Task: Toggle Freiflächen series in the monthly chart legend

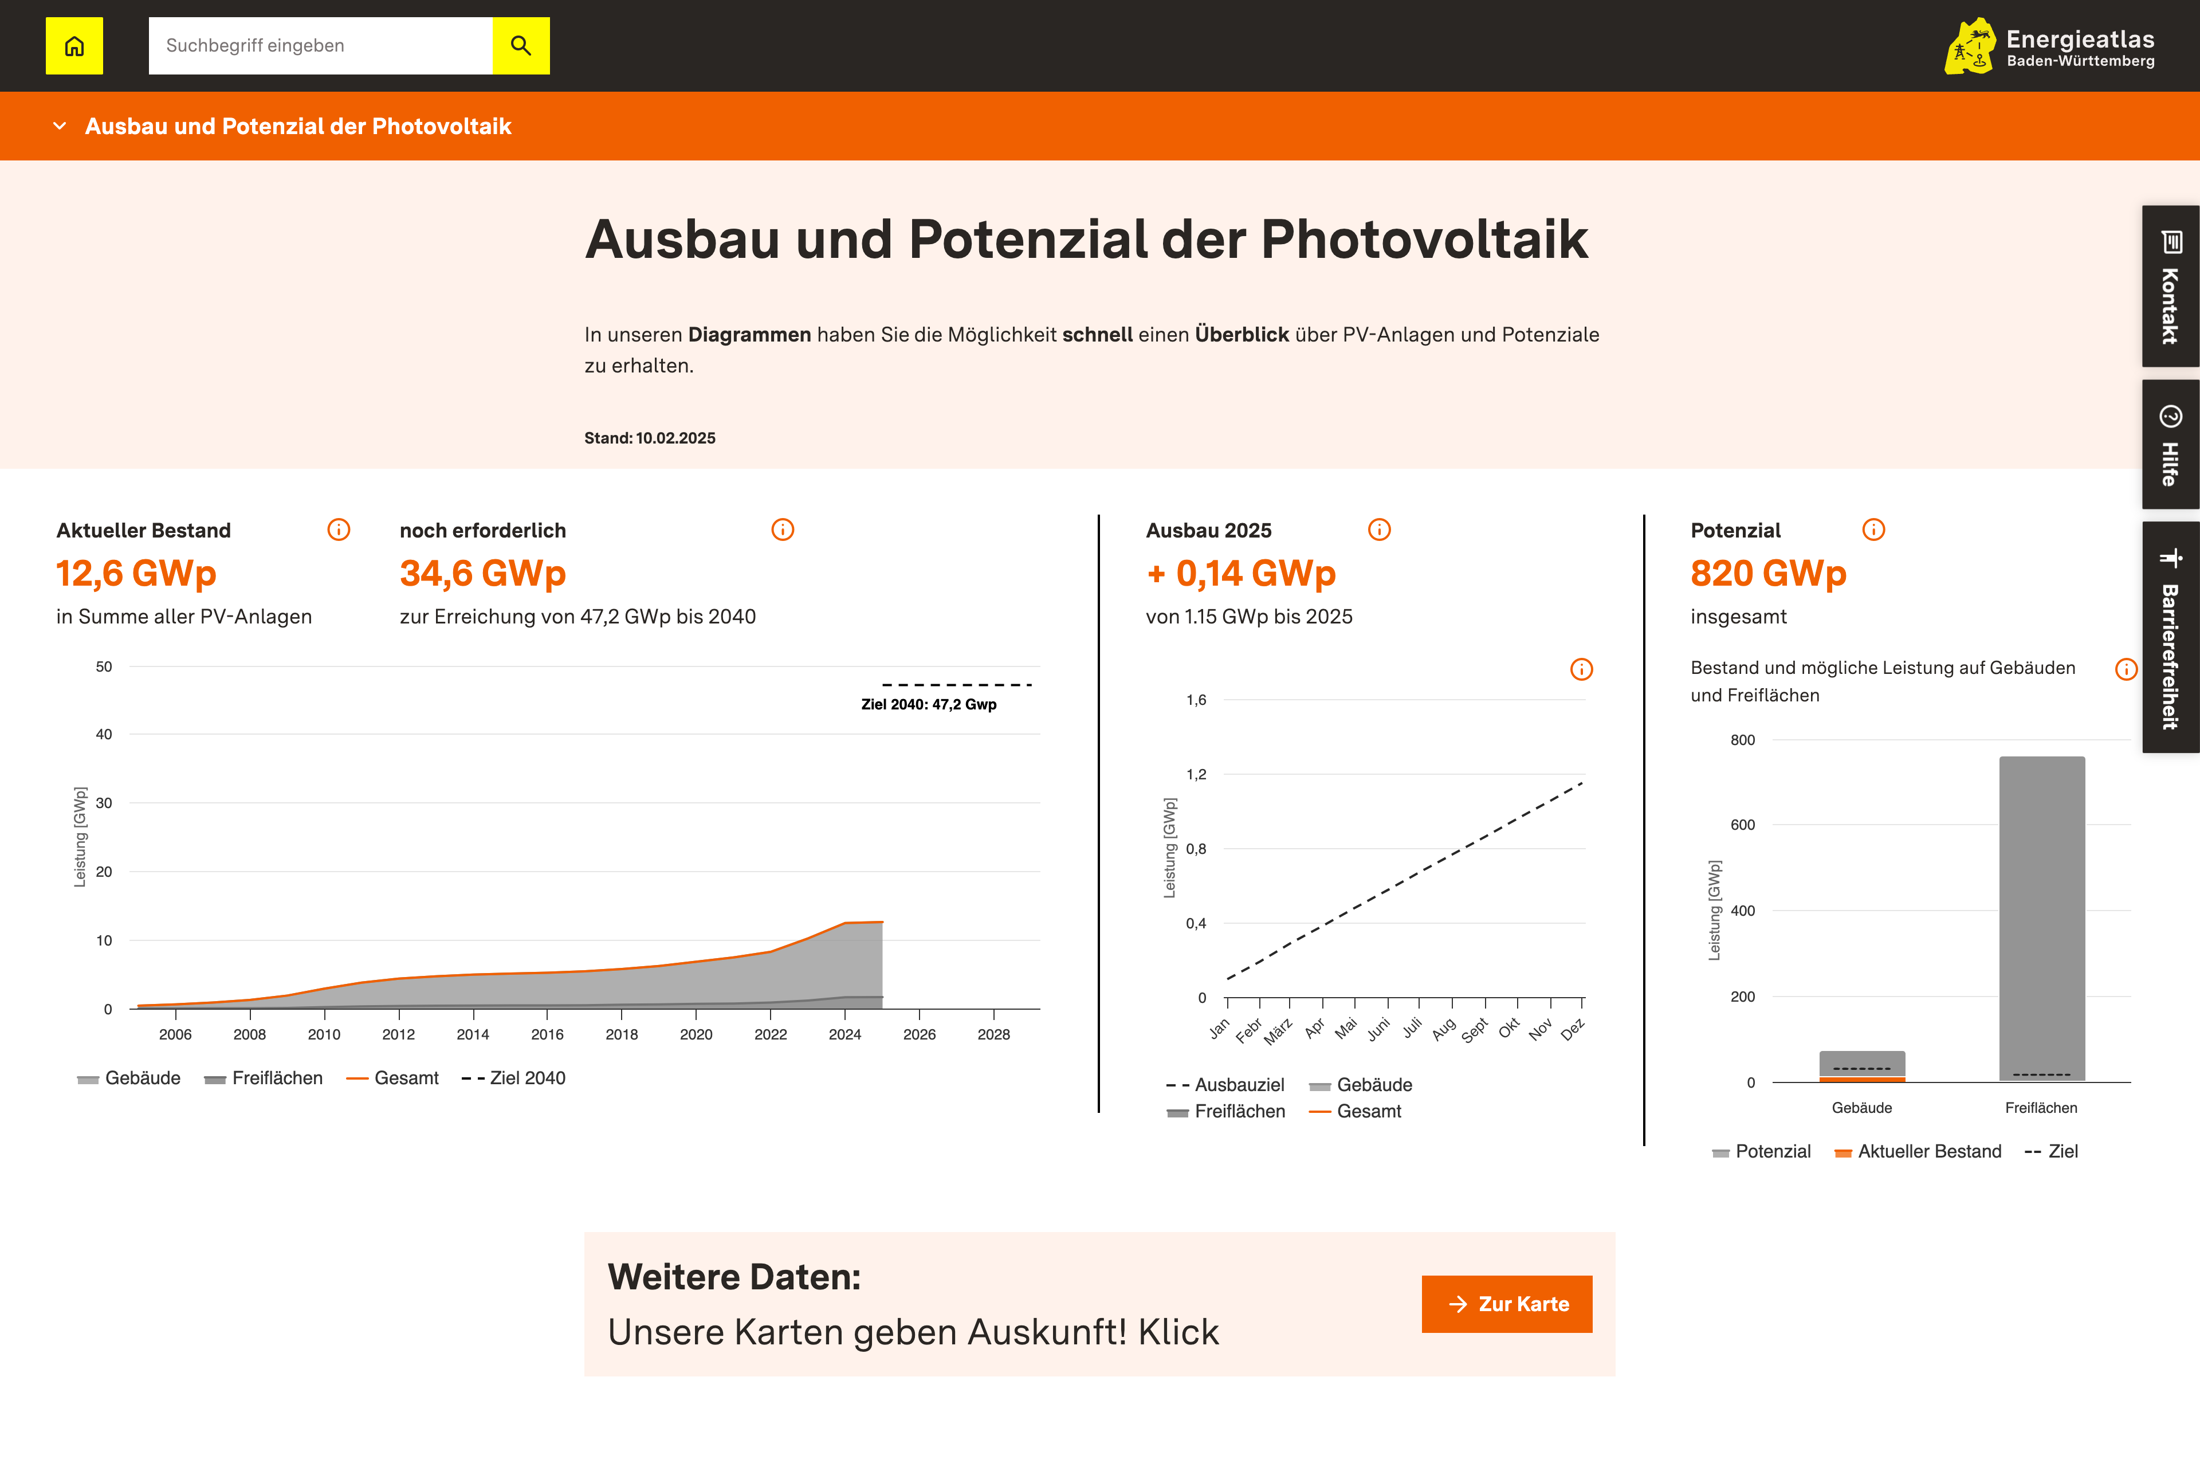Action: (1226, 1112)
